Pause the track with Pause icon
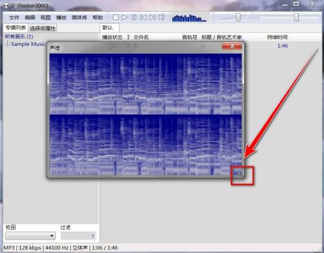The width and height of the screenshot is (324, 253). (x=134, y=17)
